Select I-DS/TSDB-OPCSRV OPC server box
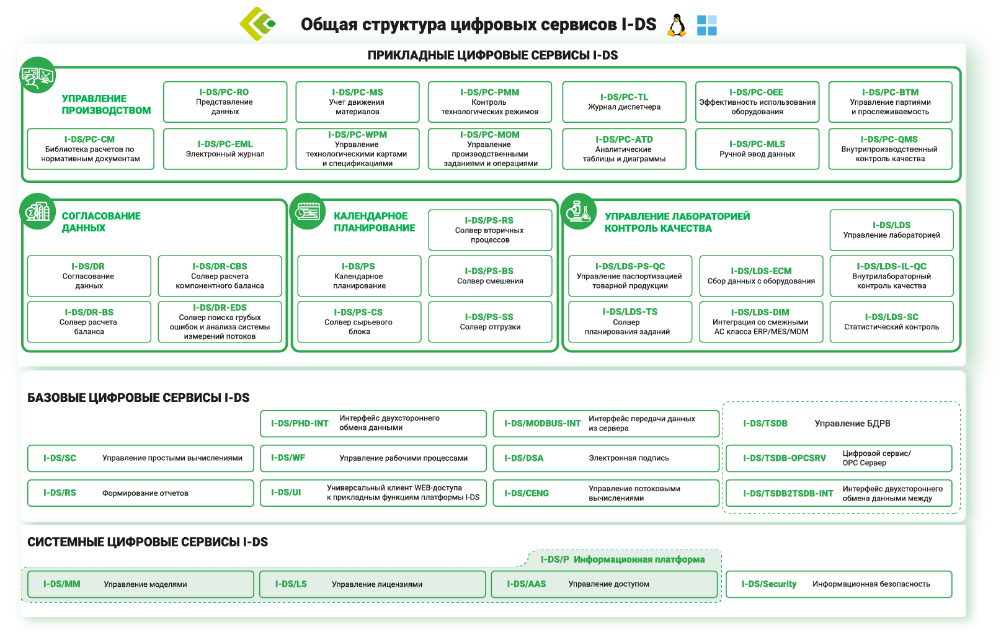 [839, 458]
